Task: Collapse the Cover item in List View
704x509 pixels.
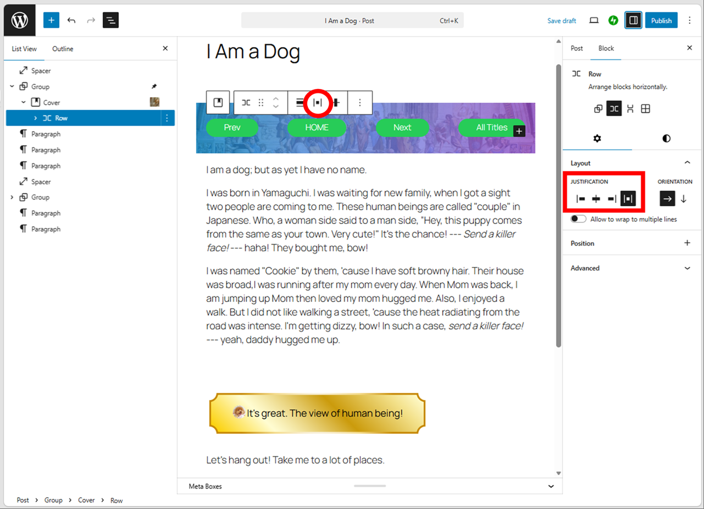Action: 24,102
